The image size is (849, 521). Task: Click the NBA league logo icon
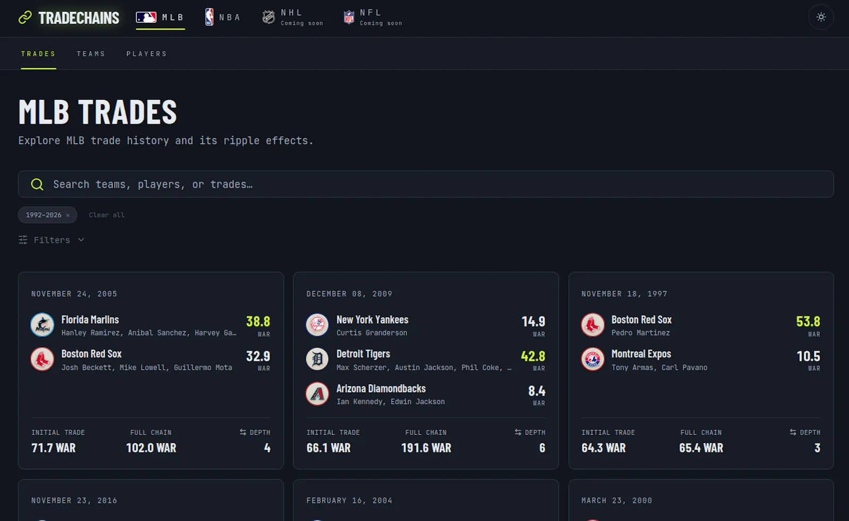tap(210, 17)
